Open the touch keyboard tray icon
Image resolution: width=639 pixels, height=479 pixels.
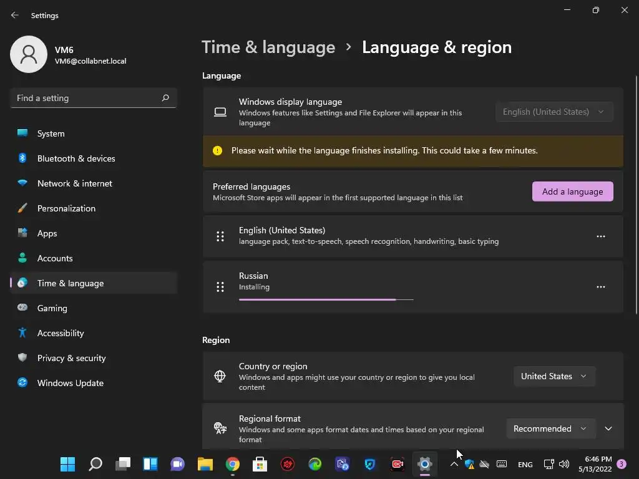(x=502, y=464)
